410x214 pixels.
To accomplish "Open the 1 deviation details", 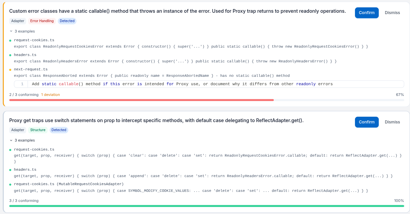I will pyautogui.click(x=50, y=95).
